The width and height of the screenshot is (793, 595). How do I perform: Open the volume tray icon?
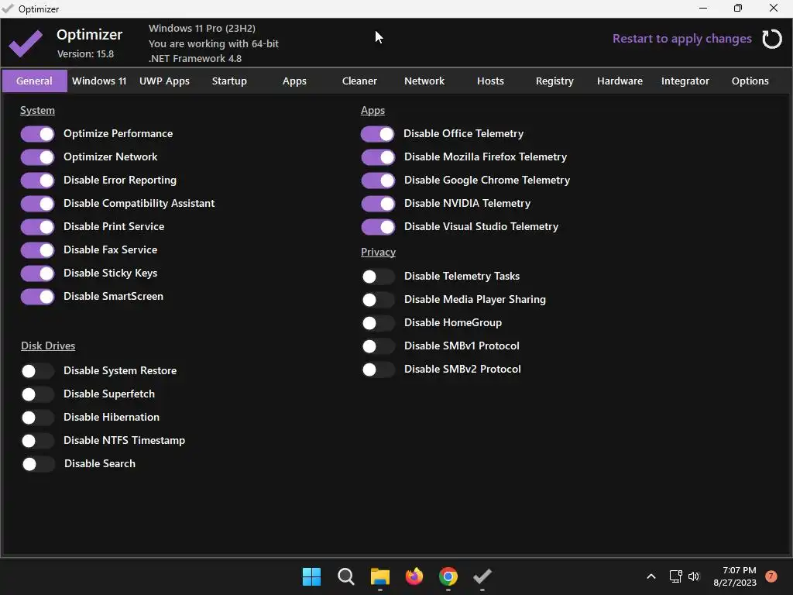(x=694, y=576)
